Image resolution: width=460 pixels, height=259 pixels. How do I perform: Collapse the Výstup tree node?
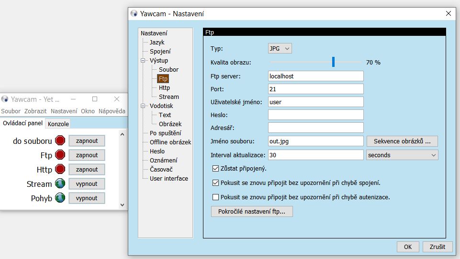[x=143, y=61]
